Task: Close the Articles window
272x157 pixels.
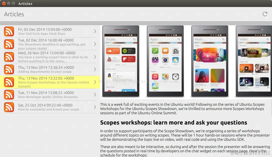Action: coord(4,3)
